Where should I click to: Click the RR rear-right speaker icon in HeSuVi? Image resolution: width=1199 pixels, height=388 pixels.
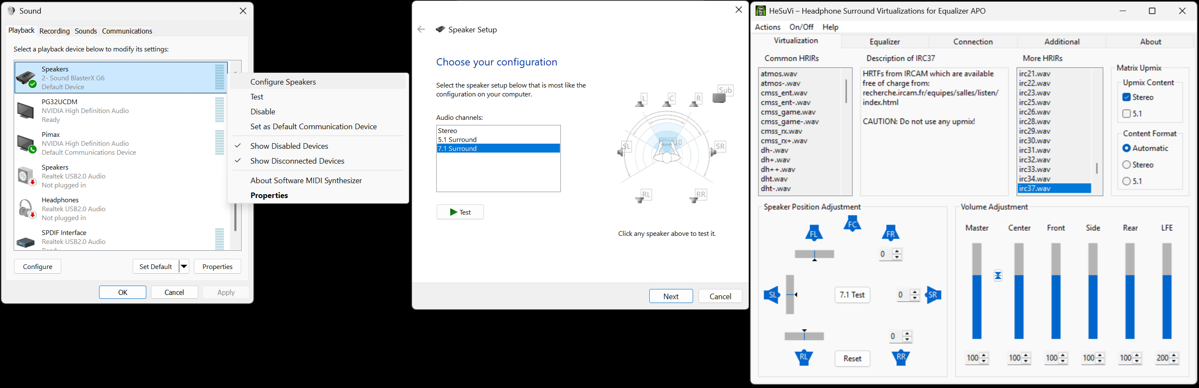901,357
